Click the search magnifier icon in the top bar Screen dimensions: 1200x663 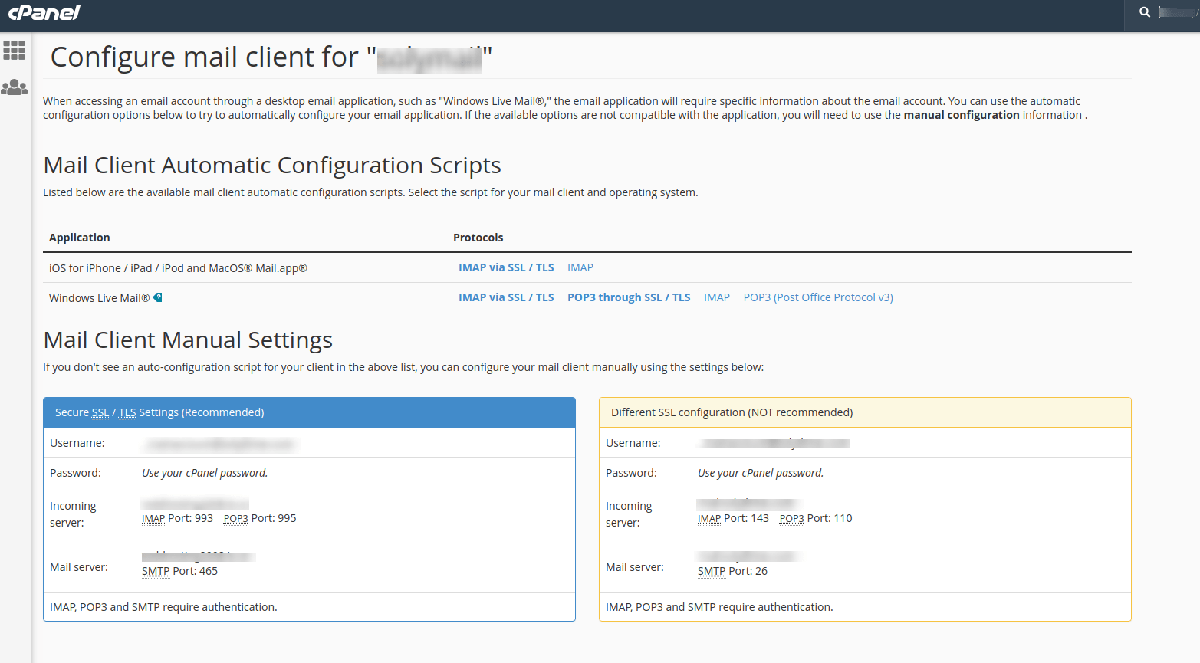pyautogui.click(x=1145, y=12)
